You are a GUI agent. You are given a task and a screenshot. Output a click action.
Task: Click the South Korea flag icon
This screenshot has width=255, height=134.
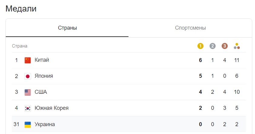coord(28,108)
